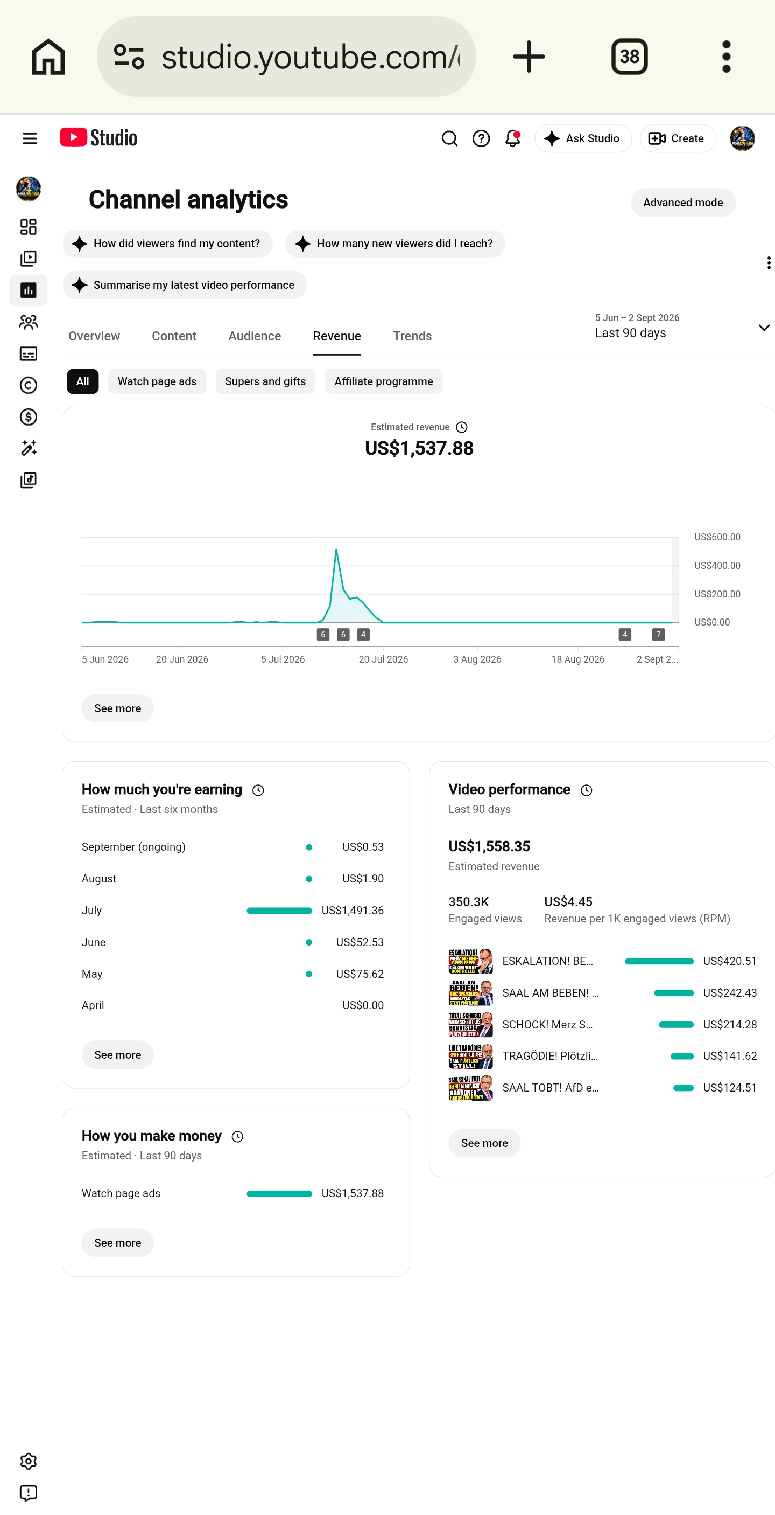Switch to the Overview tab

pos(94,336)
